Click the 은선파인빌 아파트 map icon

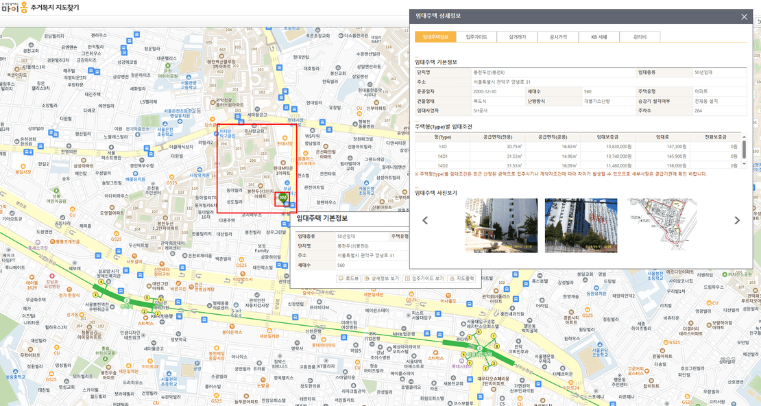click(x=326, y=145)
